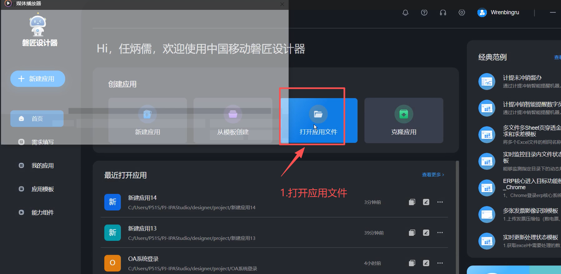
Task: Click the icon beside 计提未冲销督办
Action: tap(487, 81)
